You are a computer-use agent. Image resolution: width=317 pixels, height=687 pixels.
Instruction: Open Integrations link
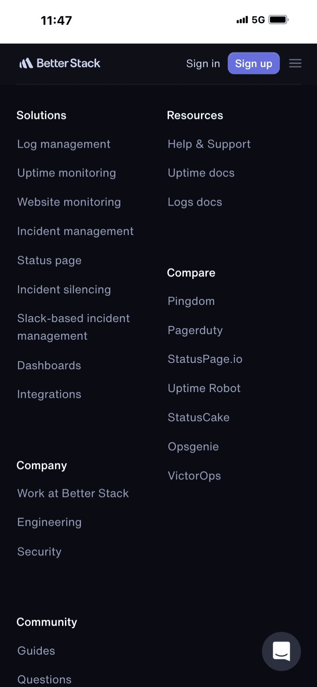(x=49, y=394)
